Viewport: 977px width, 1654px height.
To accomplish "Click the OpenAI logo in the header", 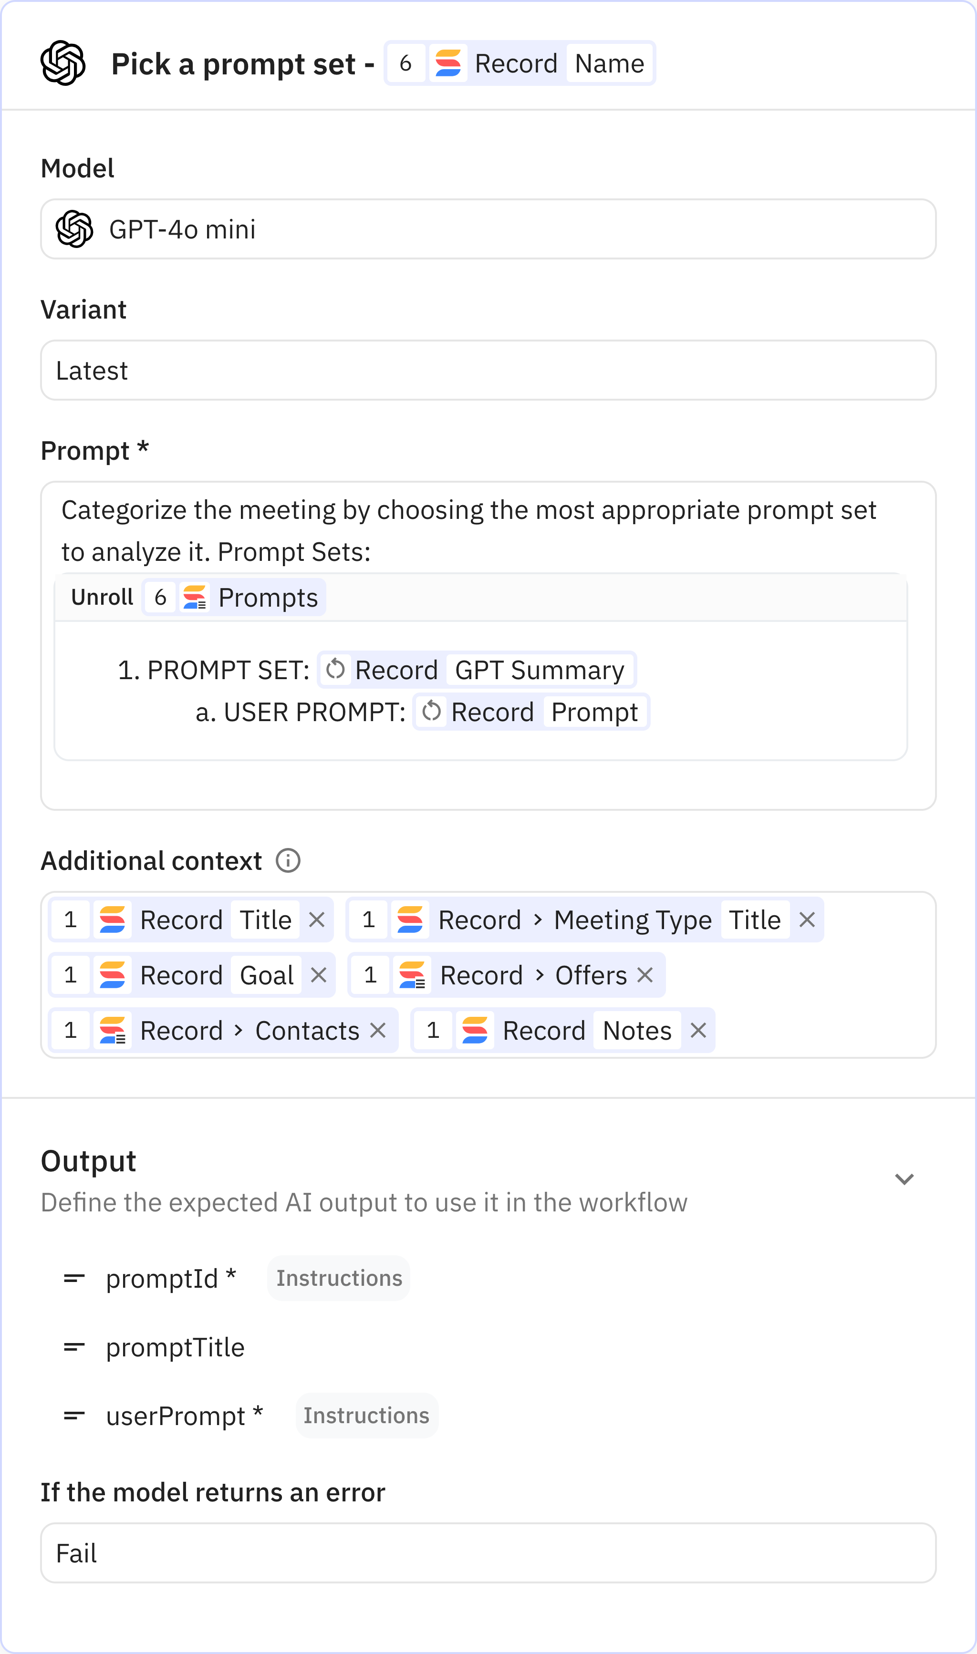I will pyautogui.click(x=62, y=63).
